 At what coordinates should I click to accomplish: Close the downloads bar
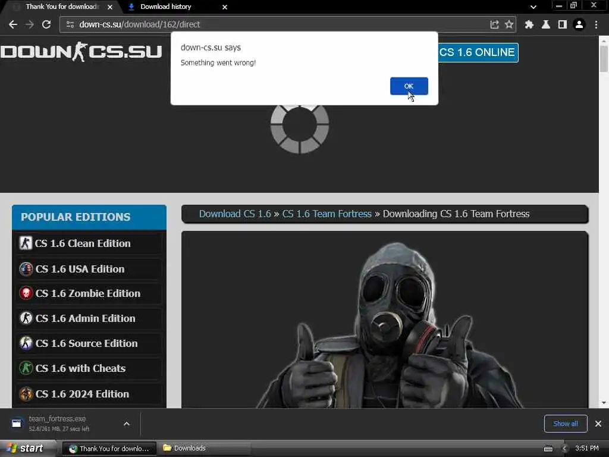598,424
